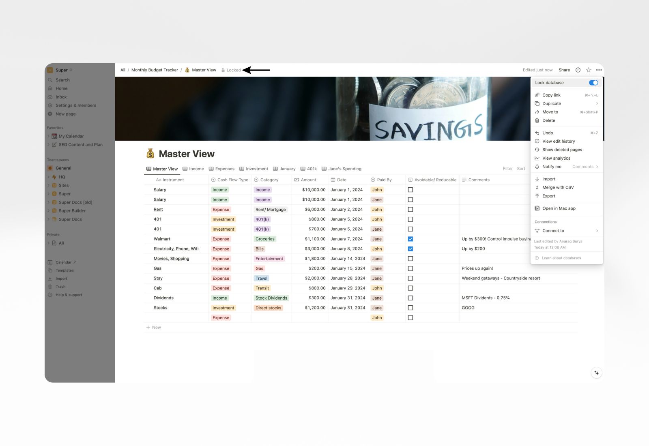Viewport: 649px width, 446px height.
Task: Click the sidebar Import download icon
Action: click(50, 279)
